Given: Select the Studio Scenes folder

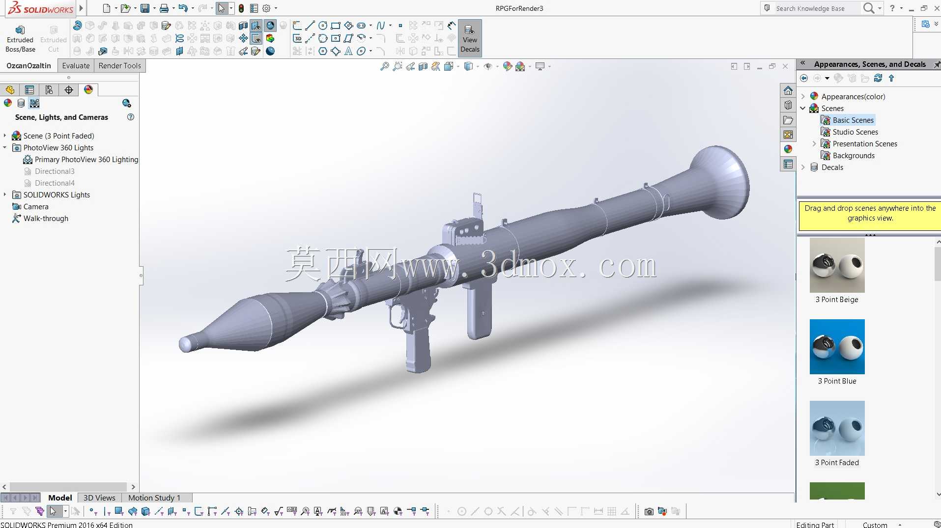Looking at the screenshot, I should point(850,132).
